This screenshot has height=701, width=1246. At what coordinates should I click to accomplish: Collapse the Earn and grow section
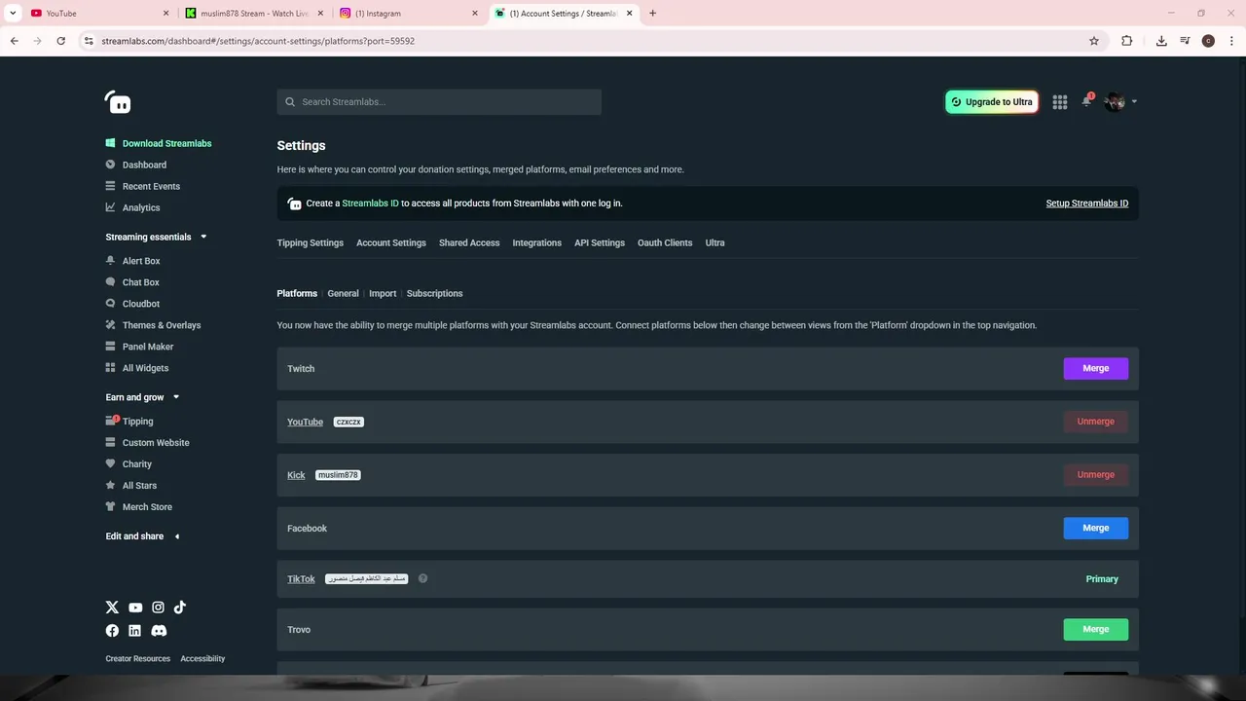176,397
